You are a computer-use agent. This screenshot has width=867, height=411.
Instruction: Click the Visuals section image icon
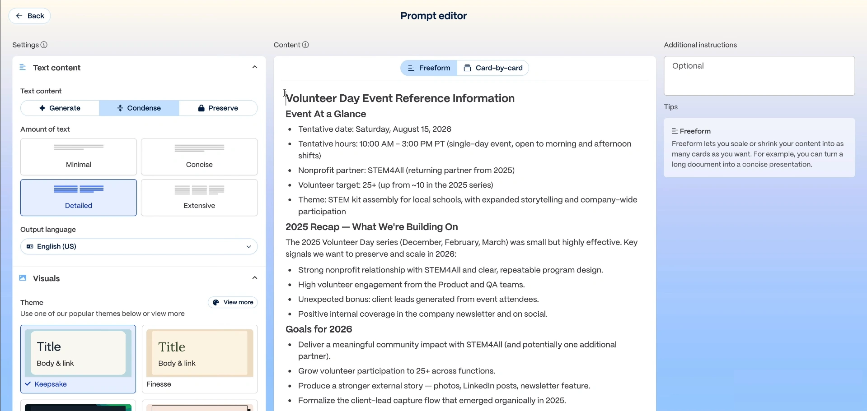click(23, 278)
